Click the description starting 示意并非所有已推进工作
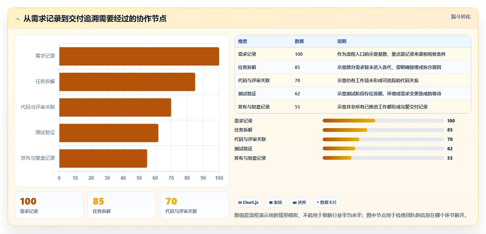This screenshot has width=486, height=234. coord(382,107)
